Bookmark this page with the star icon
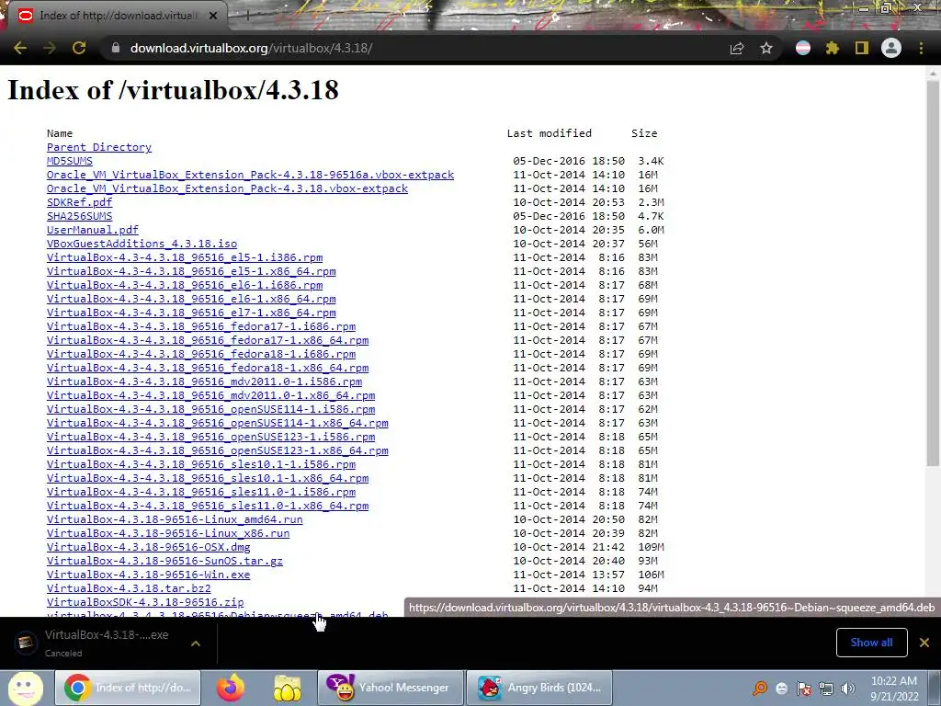Screen dimensions: 941x706 coord(766,48)
